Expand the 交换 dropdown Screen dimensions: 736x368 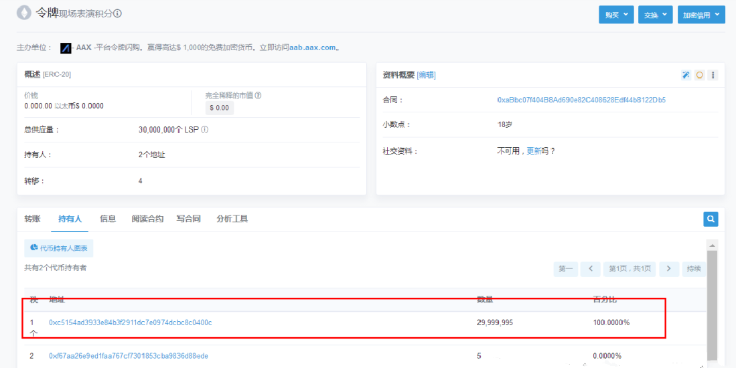click(655, 15)
